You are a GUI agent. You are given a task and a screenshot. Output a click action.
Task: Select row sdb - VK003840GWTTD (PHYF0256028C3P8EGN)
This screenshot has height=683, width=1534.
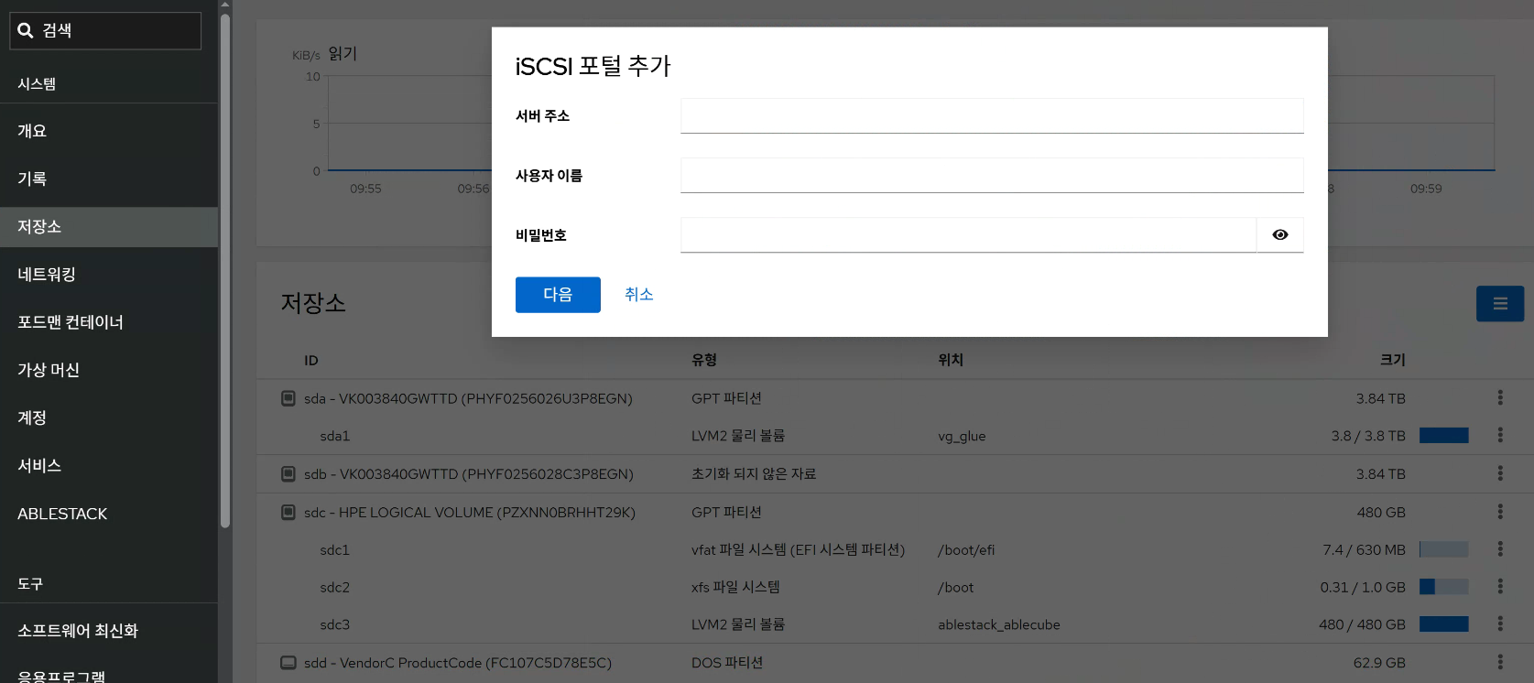[895, 474]
